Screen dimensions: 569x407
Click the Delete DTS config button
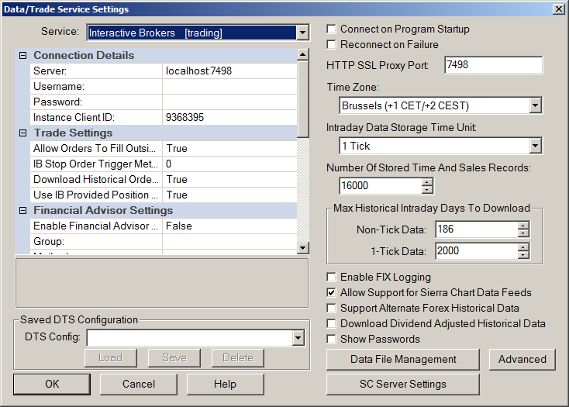(238, 358)
